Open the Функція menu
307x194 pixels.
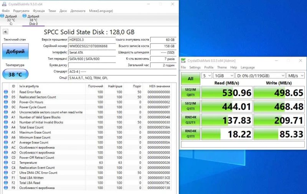39,11
